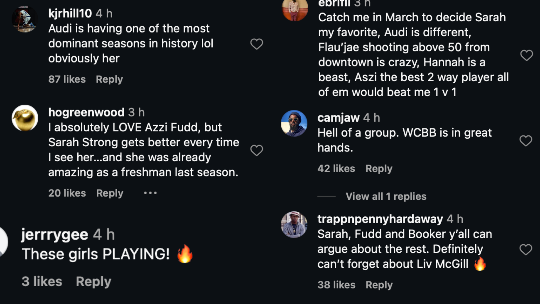Screen dimensions: 540x304
Task: Expand "View all 1 replies" under camjaw
Action: 386,196
